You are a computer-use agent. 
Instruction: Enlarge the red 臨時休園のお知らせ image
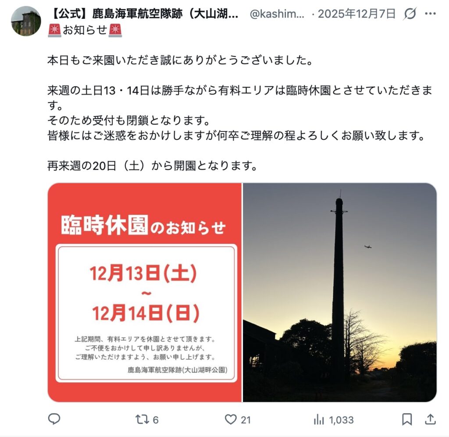pos(145,292)
